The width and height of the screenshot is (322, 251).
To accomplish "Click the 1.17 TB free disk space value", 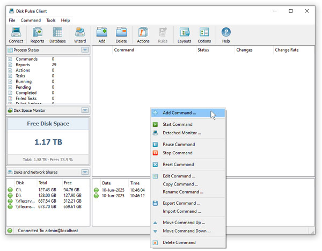I will click(x=48, y=142).
